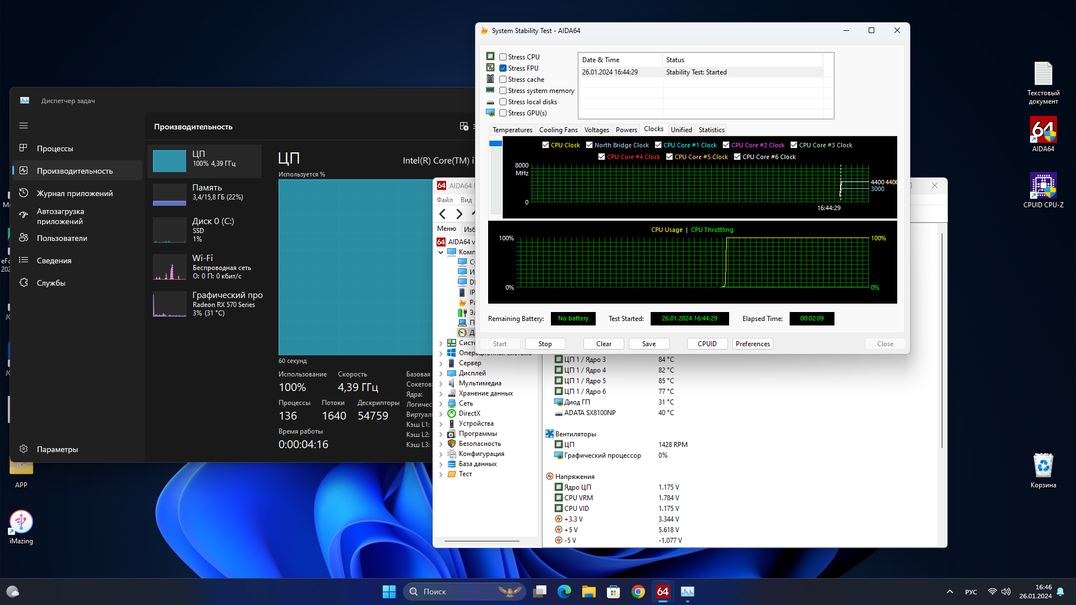Screen dimensions: 1076x605
Task: Open the Services icon in Task Manager sidebar
Action: (x=24, y=283)
